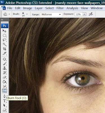Select the Custom Shape tool
Viewport: 105px width, 113px height.
click(5, 110)
